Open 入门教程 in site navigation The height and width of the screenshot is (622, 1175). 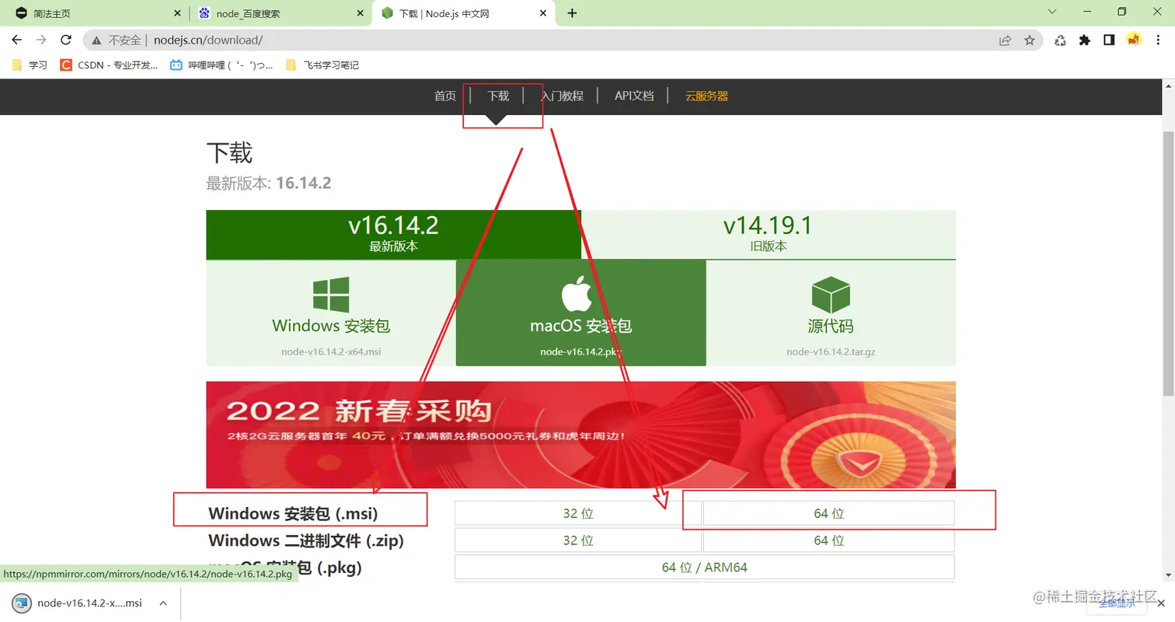point(562,96)
